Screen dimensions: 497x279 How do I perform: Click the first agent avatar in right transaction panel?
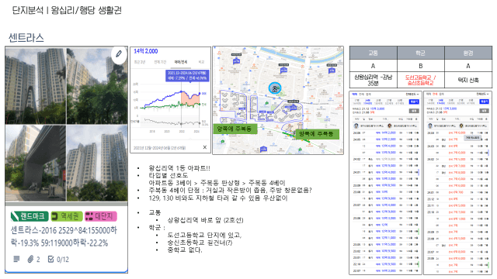tap(430, 126)
